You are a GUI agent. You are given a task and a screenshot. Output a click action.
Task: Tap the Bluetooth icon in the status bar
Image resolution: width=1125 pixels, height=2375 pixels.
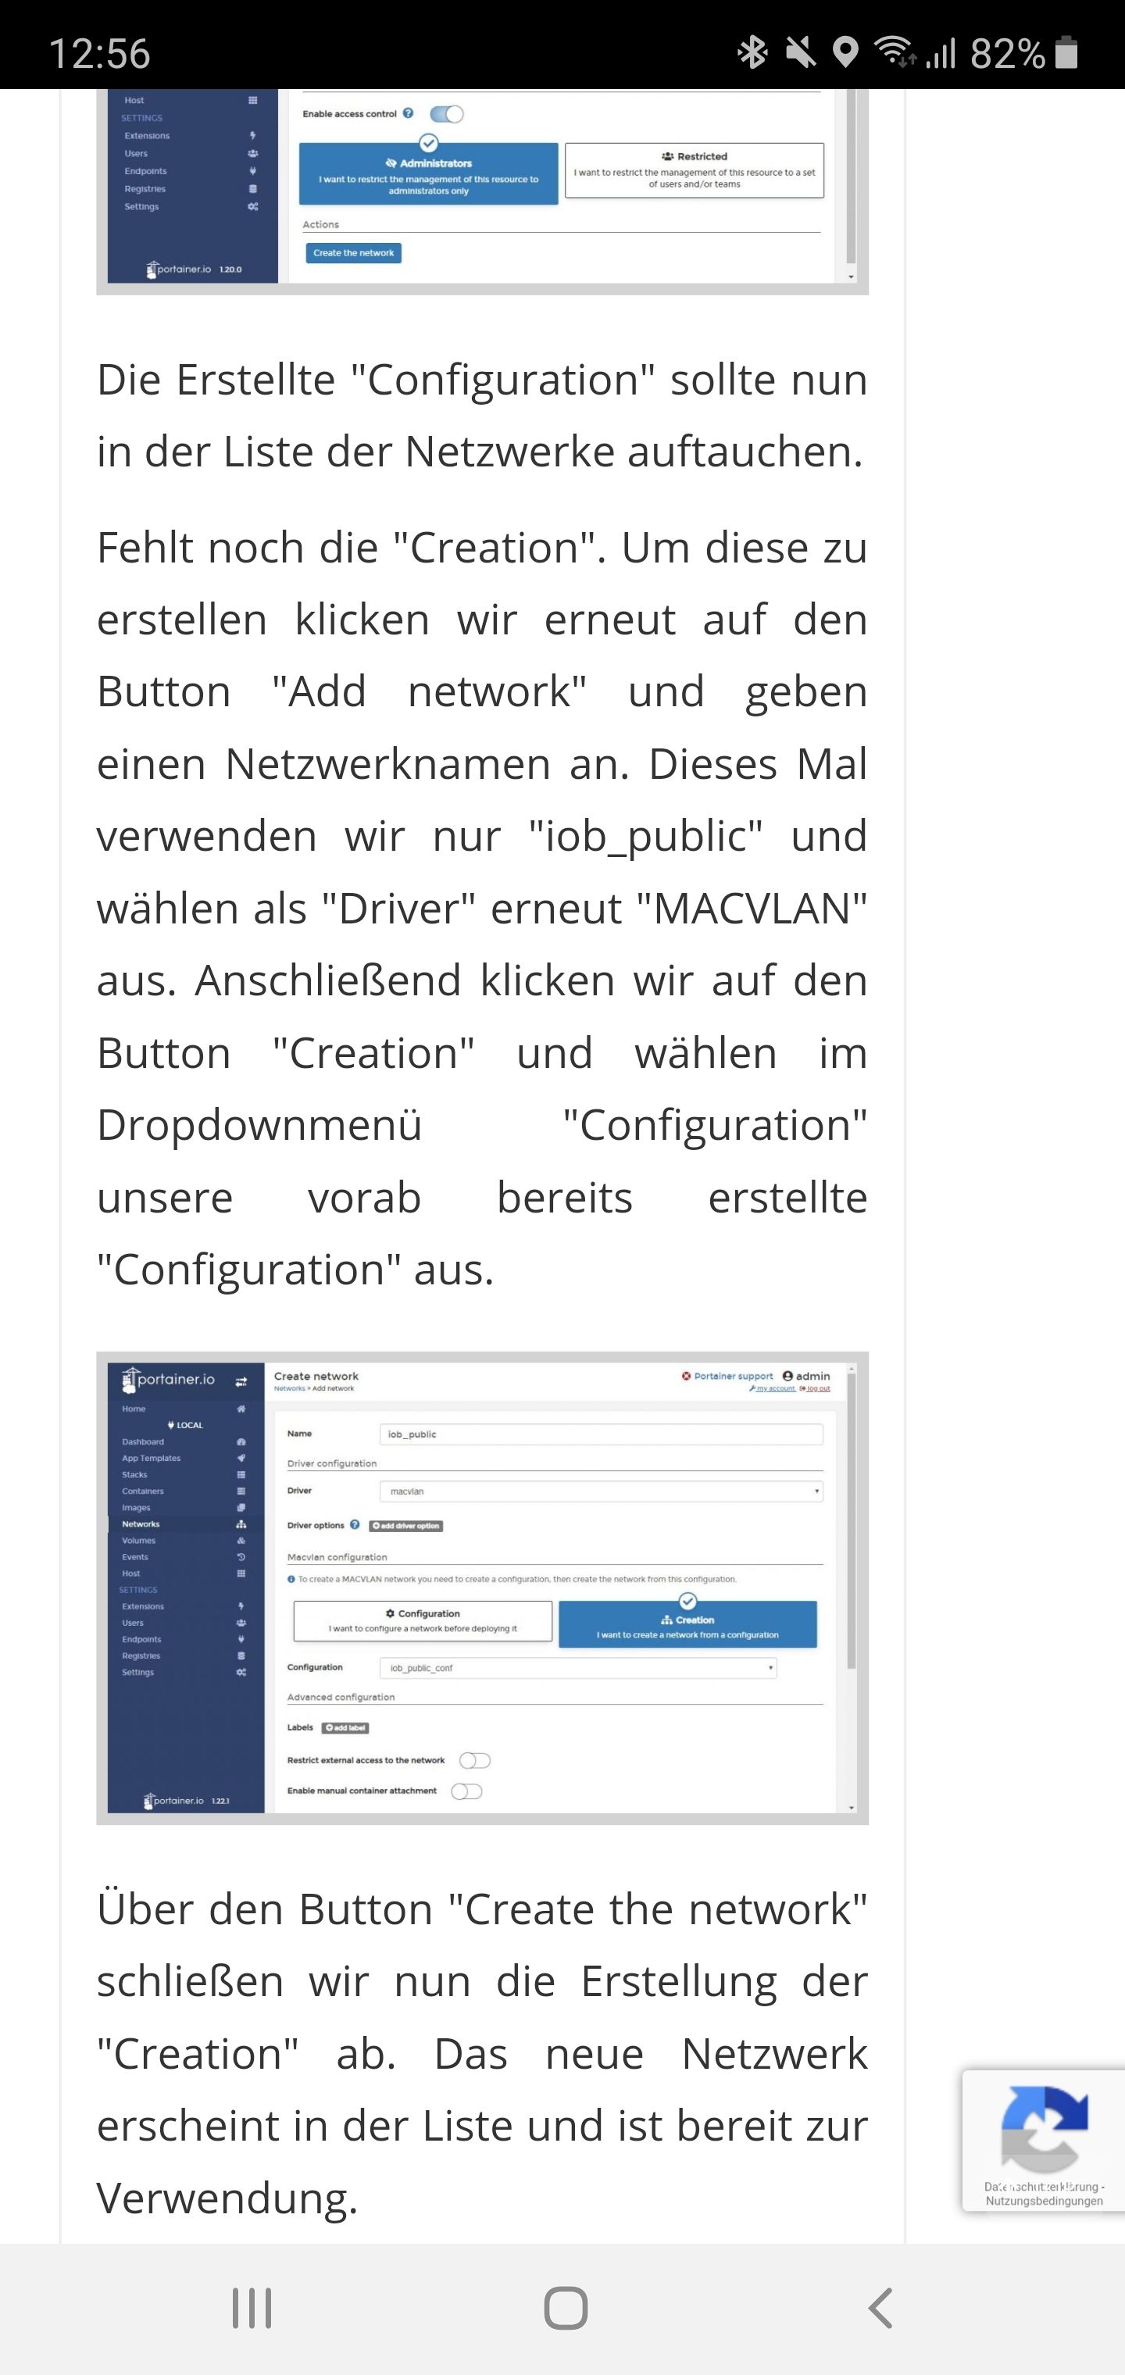click(x=752, y=52)
